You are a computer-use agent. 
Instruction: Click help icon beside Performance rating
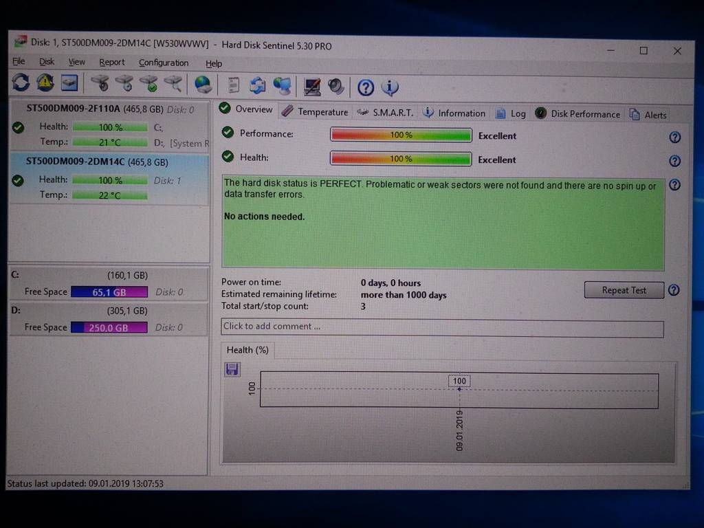pos(675,137)
